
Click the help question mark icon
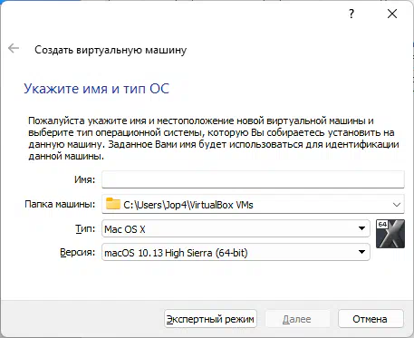[351, 14]
